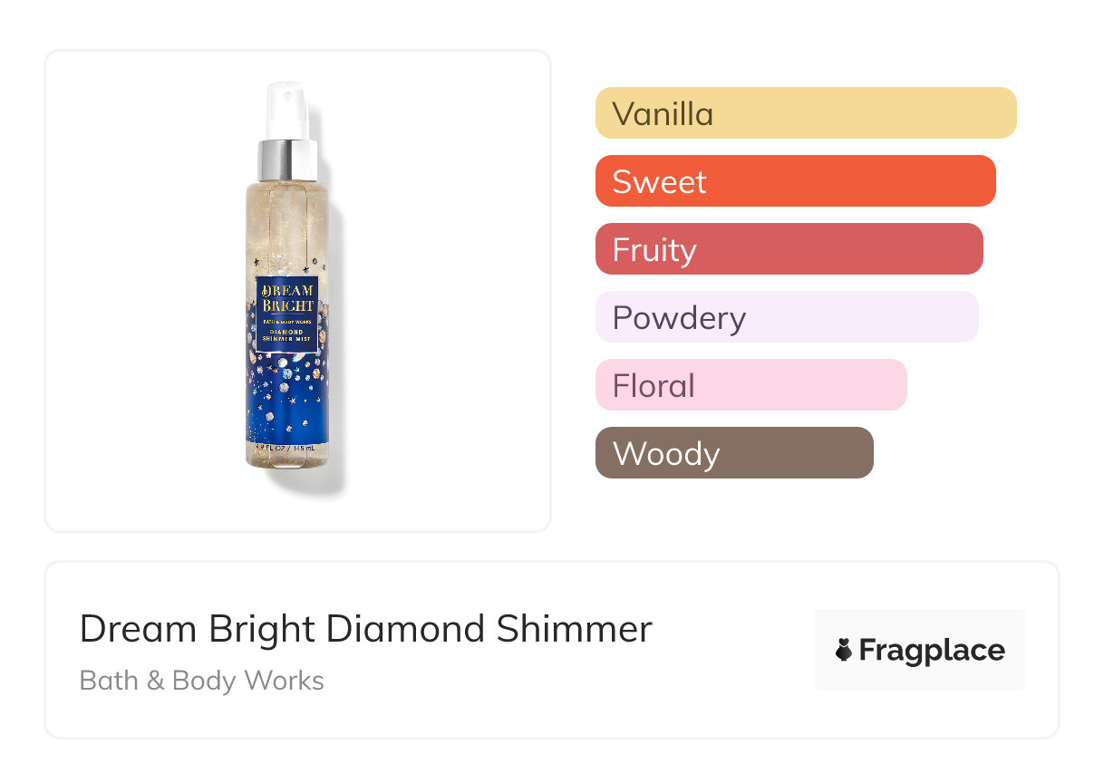
Task: Pick the lavender Powdery accord bar
Action: pos(786,317)
